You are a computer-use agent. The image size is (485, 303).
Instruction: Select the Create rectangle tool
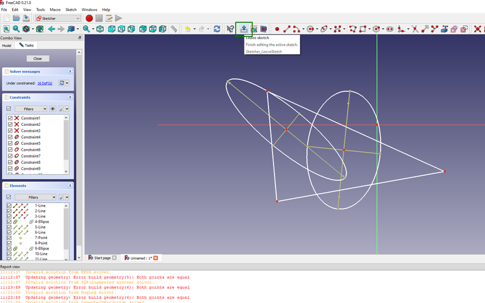[363, 29]
